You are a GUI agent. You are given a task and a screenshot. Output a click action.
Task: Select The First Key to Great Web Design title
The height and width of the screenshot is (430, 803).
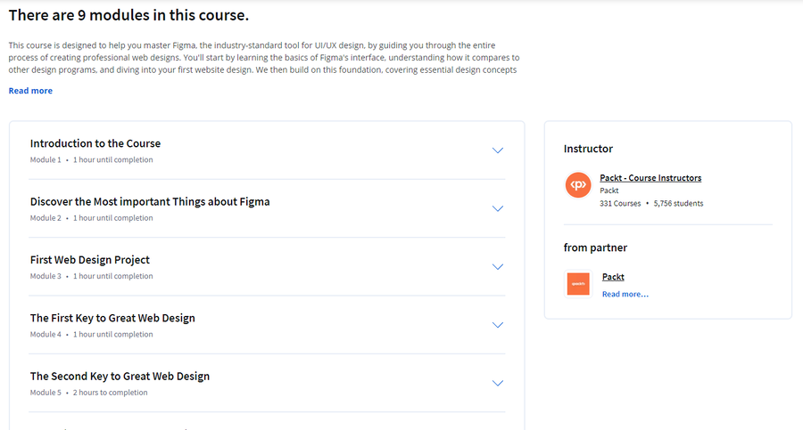click(x=112, y=318)
